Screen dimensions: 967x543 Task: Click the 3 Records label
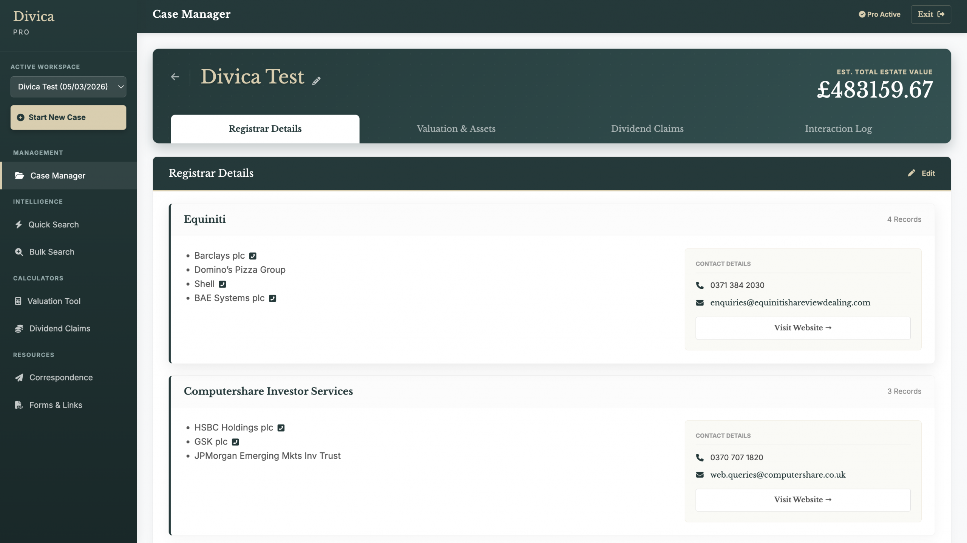click(904, 391)
